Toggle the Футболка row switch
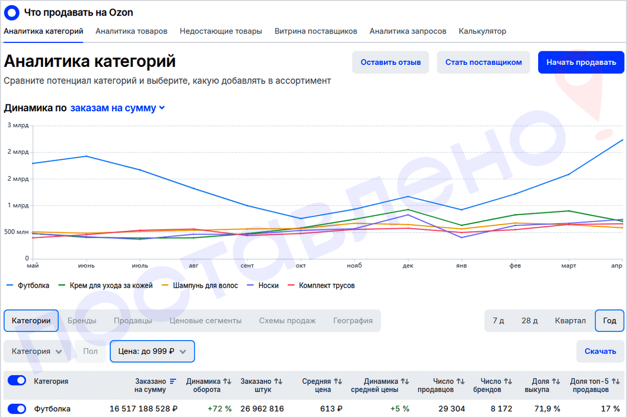This screenshot has height=418, width=627. click(17, 409)
